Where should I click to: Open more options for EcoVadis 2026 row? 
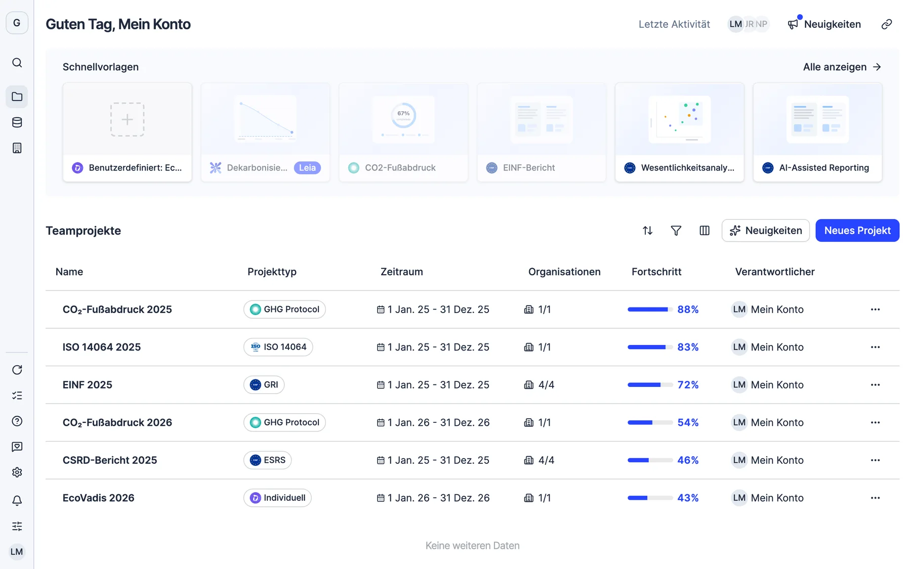pos(875,498)
